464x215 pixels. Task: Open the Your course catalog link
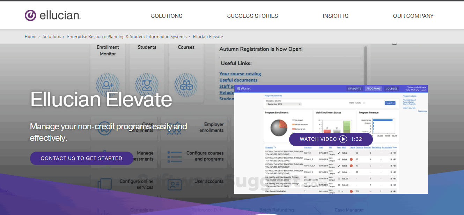[x=240, y=74]
